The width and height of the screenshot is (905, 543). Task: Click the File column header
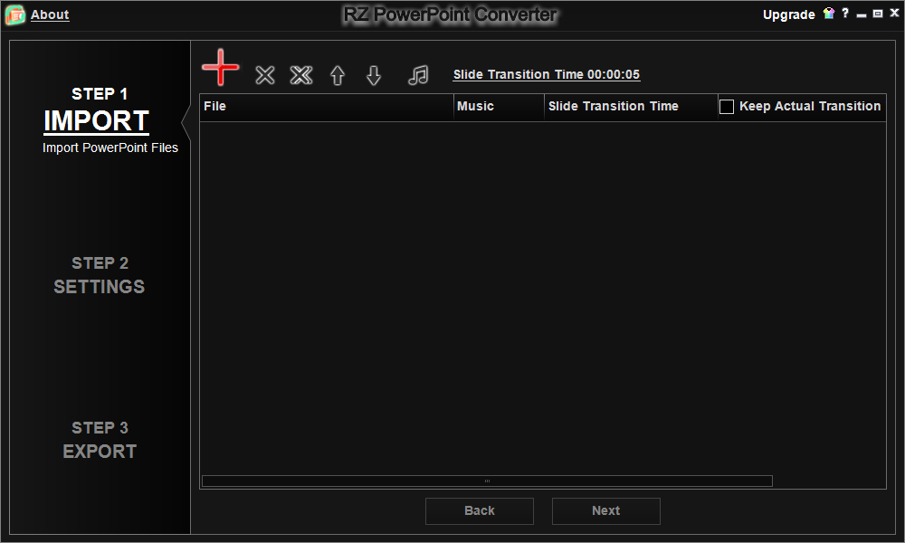click(327, 107)
